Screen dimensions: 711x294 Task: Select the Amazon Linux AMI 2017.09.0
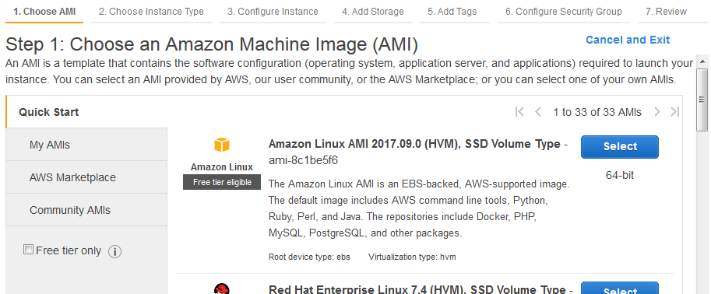(620, 147)
